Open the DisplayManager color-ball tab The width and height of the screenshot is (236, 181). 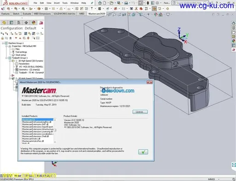tap(34, 23)
